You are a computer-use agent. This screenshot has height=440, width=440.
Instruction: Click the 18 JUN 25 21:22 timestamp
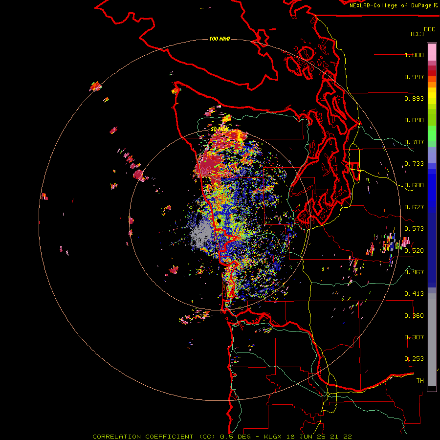click(319, 437)
